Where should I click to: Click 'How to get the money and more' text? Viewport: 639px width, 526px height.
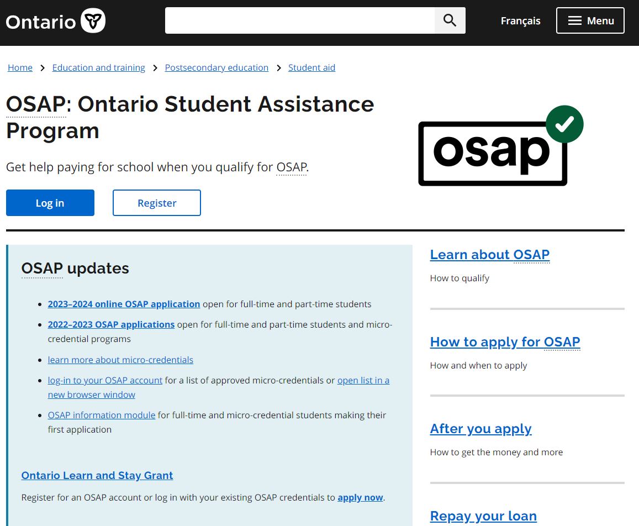coord(497,452)
